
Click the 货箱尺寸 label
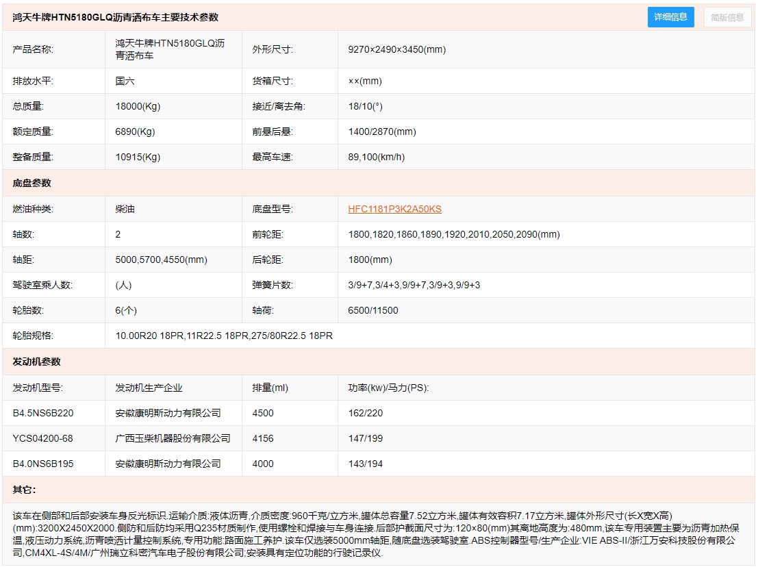273,81
